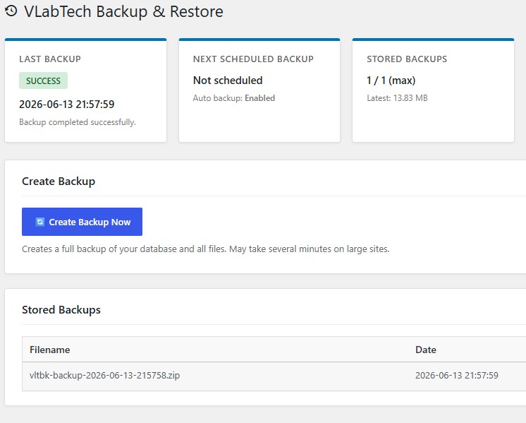Click the '1 / 1 (max)' count
526x423 pixels.
[391, 81]
